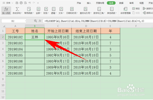Screen dimensions: 153x100
Task: Click the fx icon beside the formula bar
Action: [40, 21]
